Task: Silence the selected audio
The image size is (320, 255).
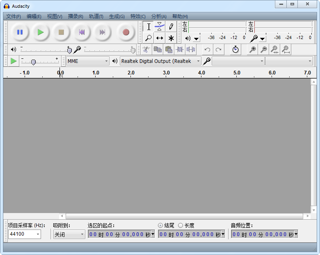Action: [x=191, y=49]
